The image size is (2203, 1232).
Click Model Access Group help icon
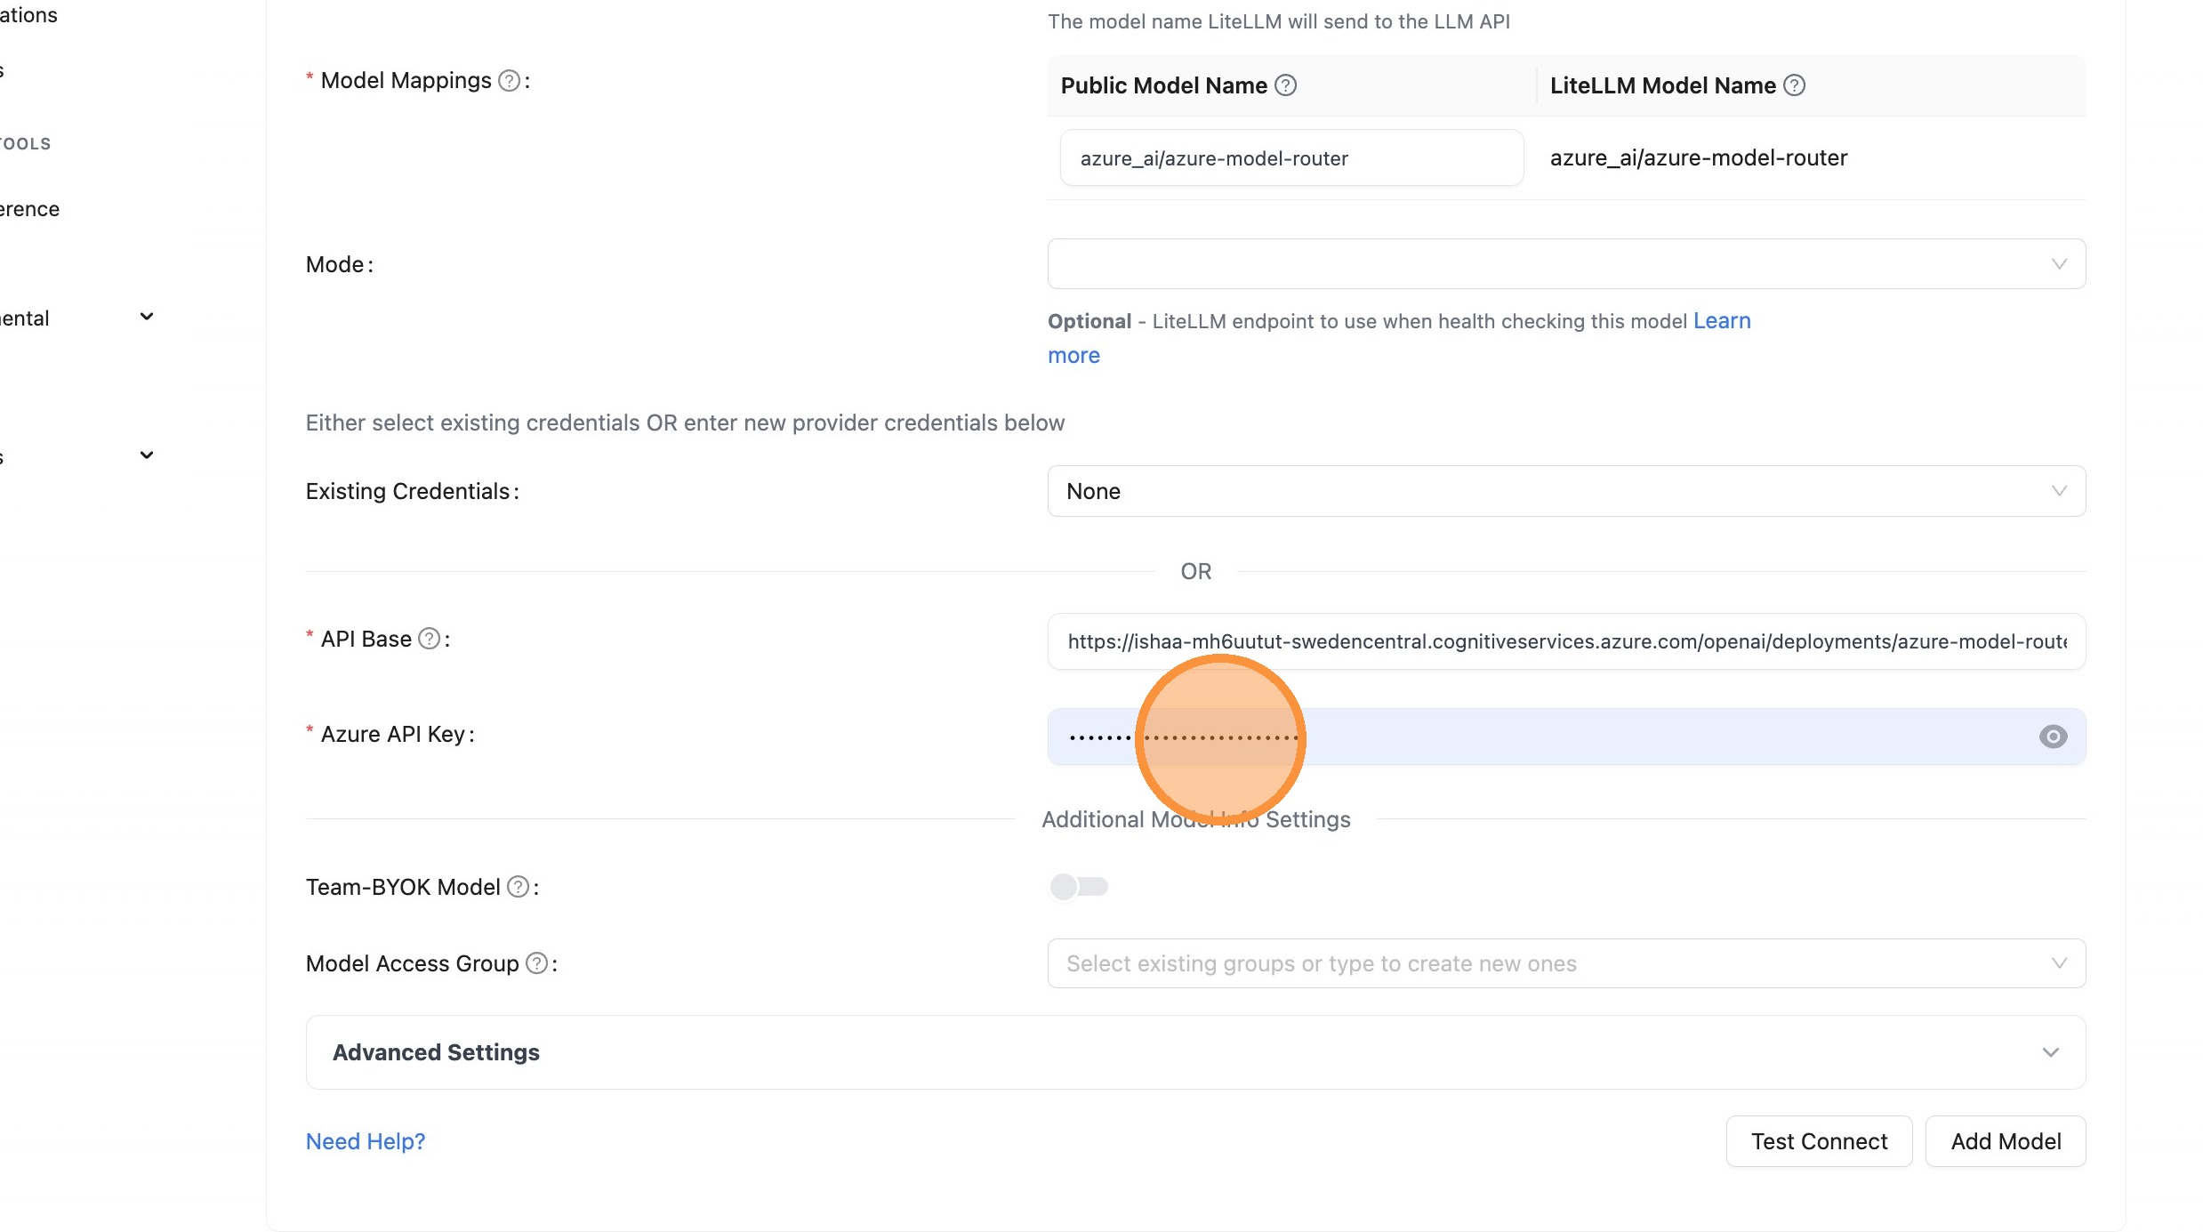tap(536, 963)
